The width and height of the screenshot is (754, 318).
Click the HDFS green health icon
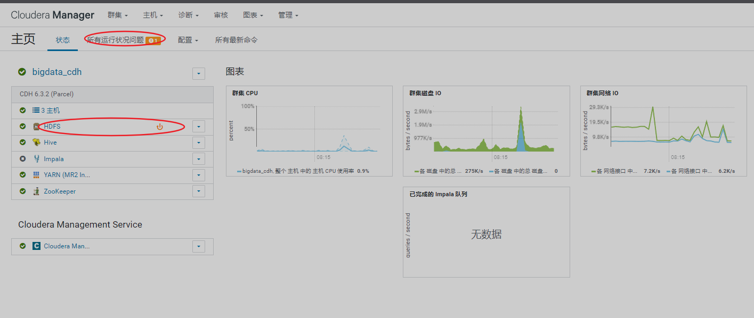click(22, 127)
